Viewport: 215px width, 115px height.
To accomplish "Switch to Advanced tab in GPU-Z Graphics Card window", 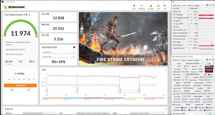I will click(190, 60).
